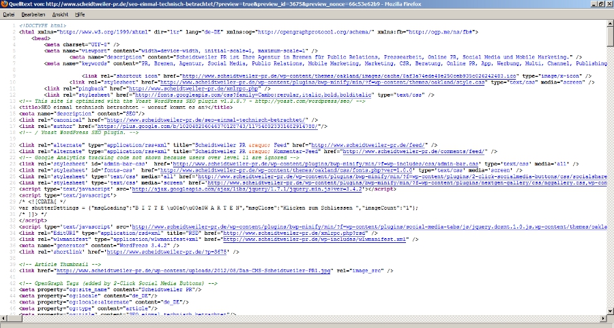Click the generator "WordPress 3.4.2" meta line
The height and width of the screenshot is (328, 614).
(99, 246)
